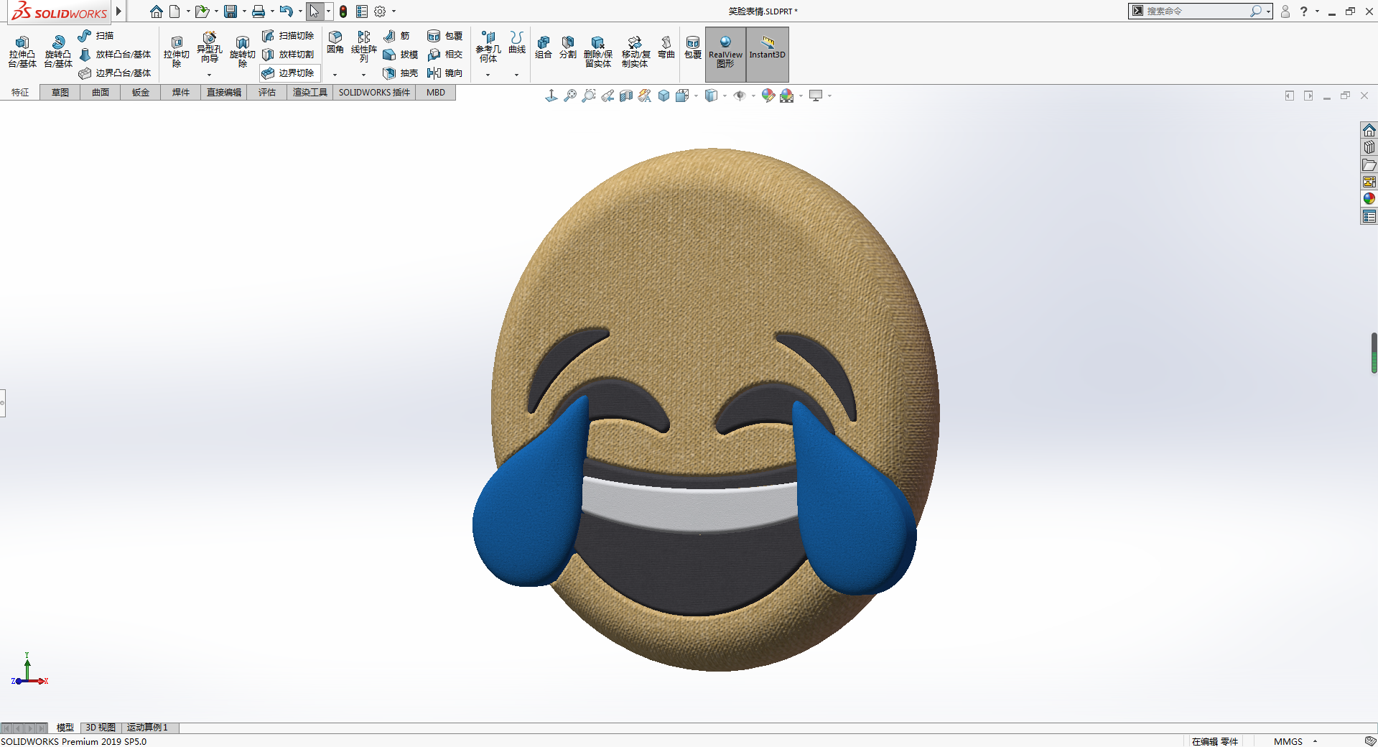The width and height of the screenshot is (1378, 747).
Task: Click the Save button
Action: click(x=231, y=11)
